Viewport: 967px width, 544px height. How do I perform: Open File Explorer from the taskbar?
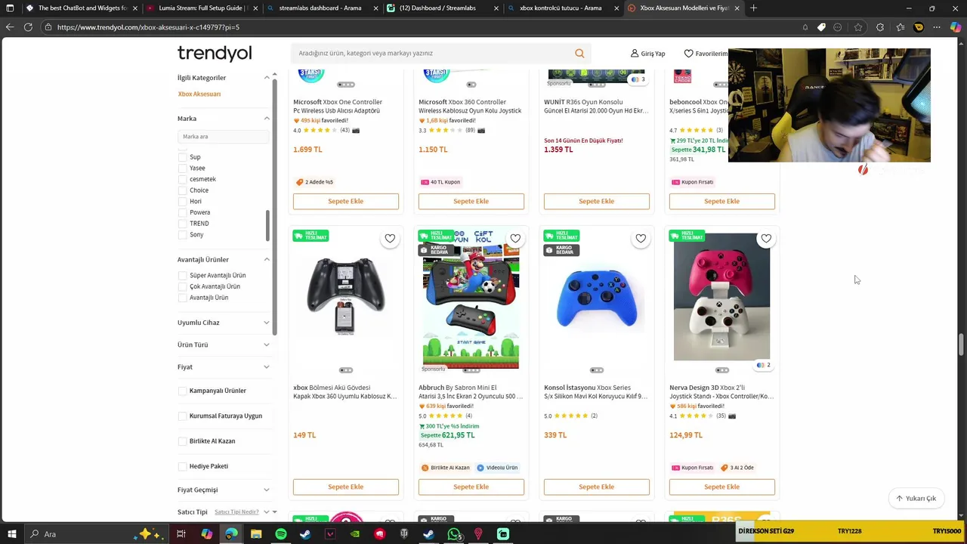[x=256, y=534]
